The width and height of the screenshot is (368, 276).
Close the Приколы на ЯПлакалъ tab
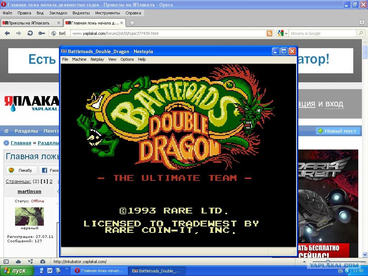[59, 23]
